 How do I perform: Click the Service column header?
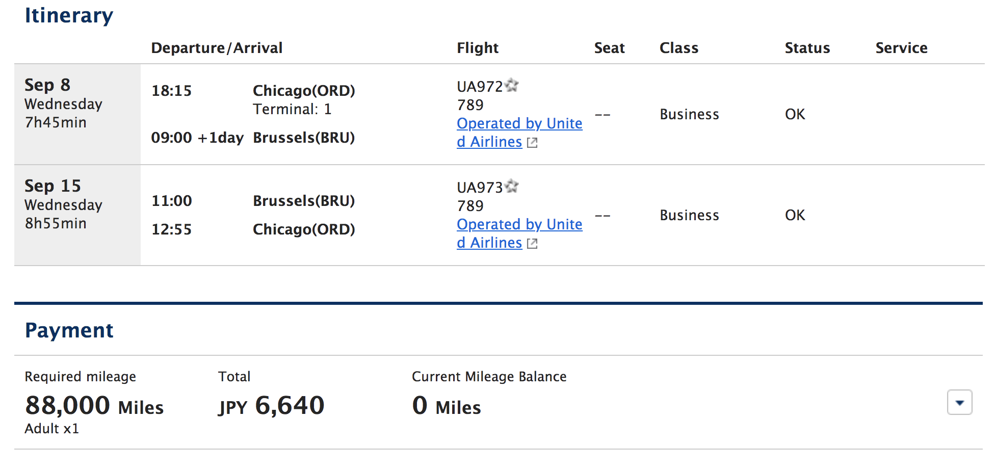(901, 48)
